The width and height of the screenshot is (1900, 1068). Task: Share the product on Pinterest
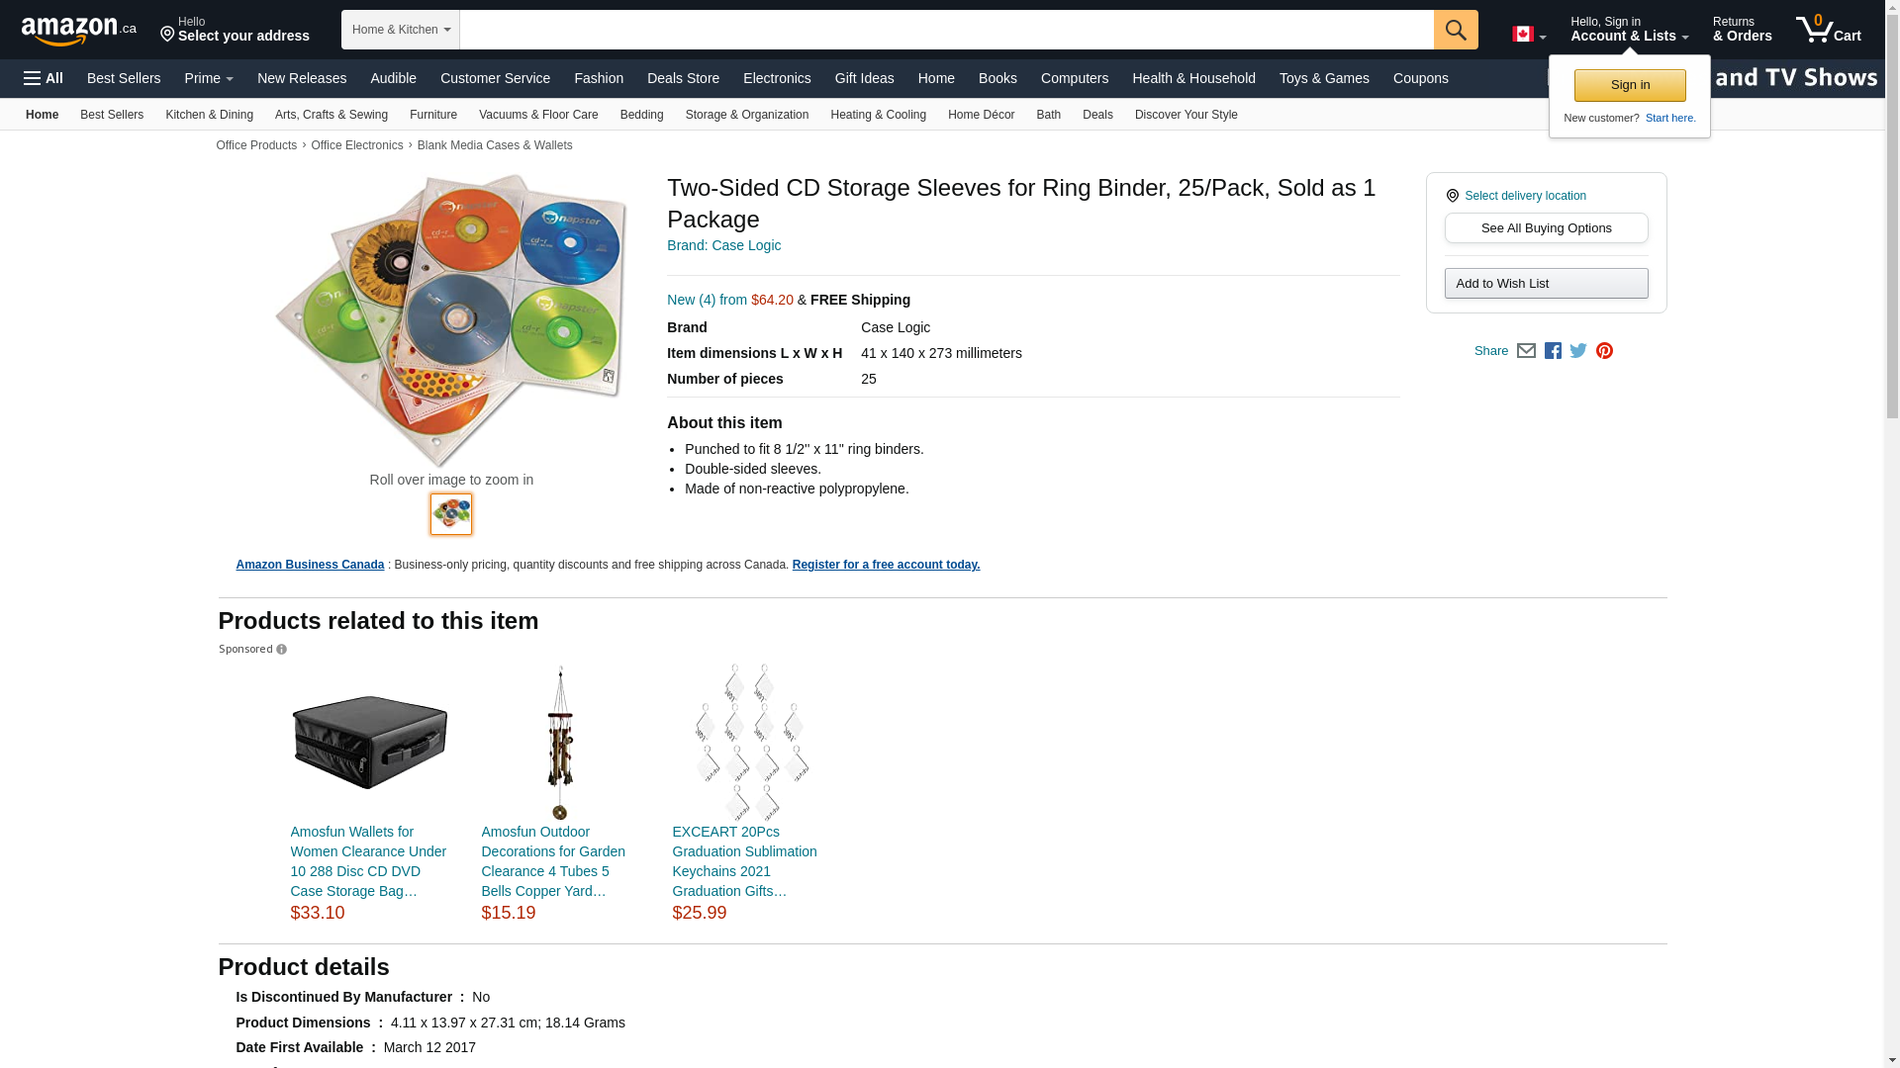coord(1604,351)
